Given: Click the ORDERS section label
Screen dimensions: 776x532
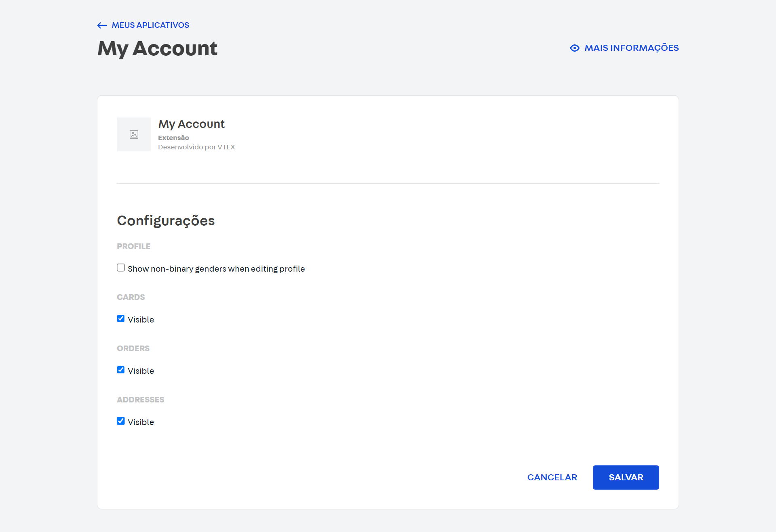Looking at the screenshot, I should pyautogui.click(x=133, y=348).
